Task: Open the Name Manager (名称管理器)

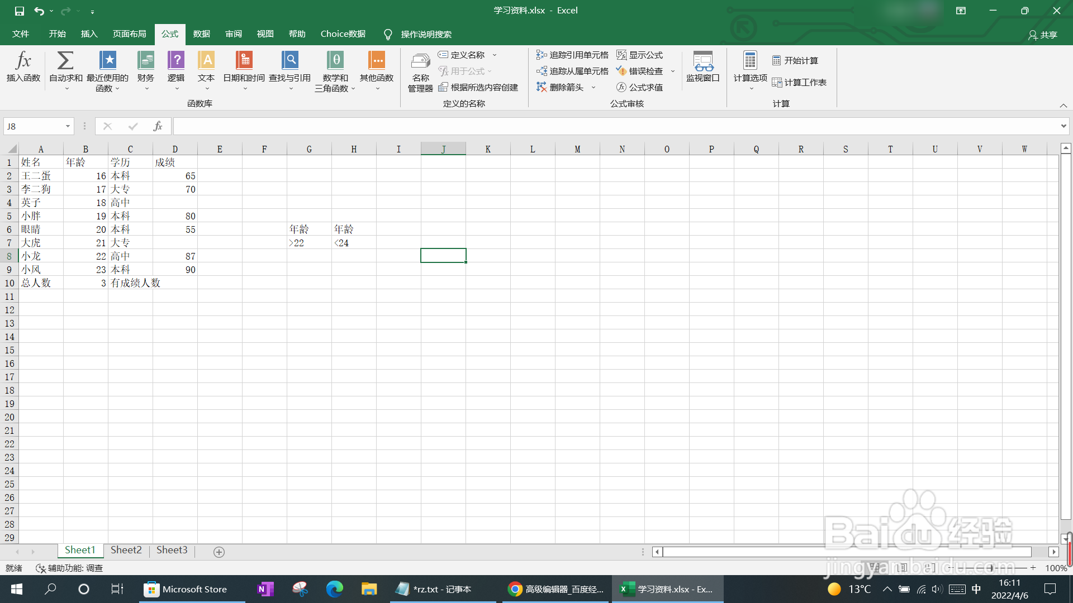Action: click(x=420, y=71)
